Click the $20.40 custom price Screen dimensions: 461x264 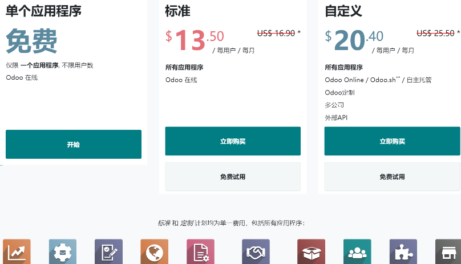pyautogui.click(x=354, y=40)
